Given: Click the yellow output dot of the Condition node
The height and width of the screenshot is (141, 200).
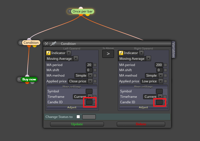Looking at the screenshot, I should tap(35, 46).
